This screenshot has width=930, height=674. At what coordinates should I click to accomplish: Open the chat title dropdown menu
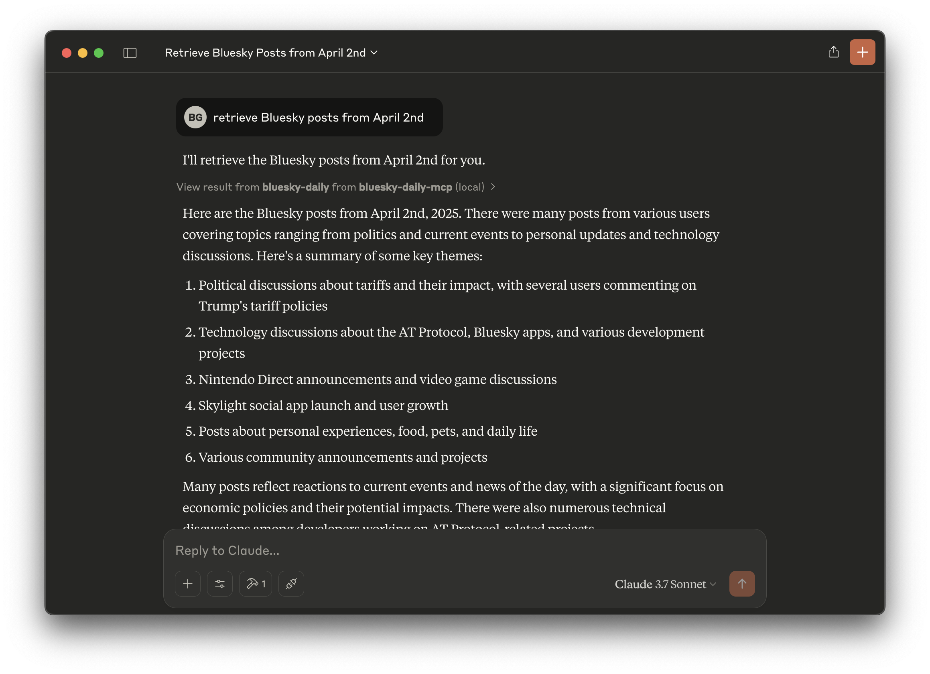pos(271,53)
